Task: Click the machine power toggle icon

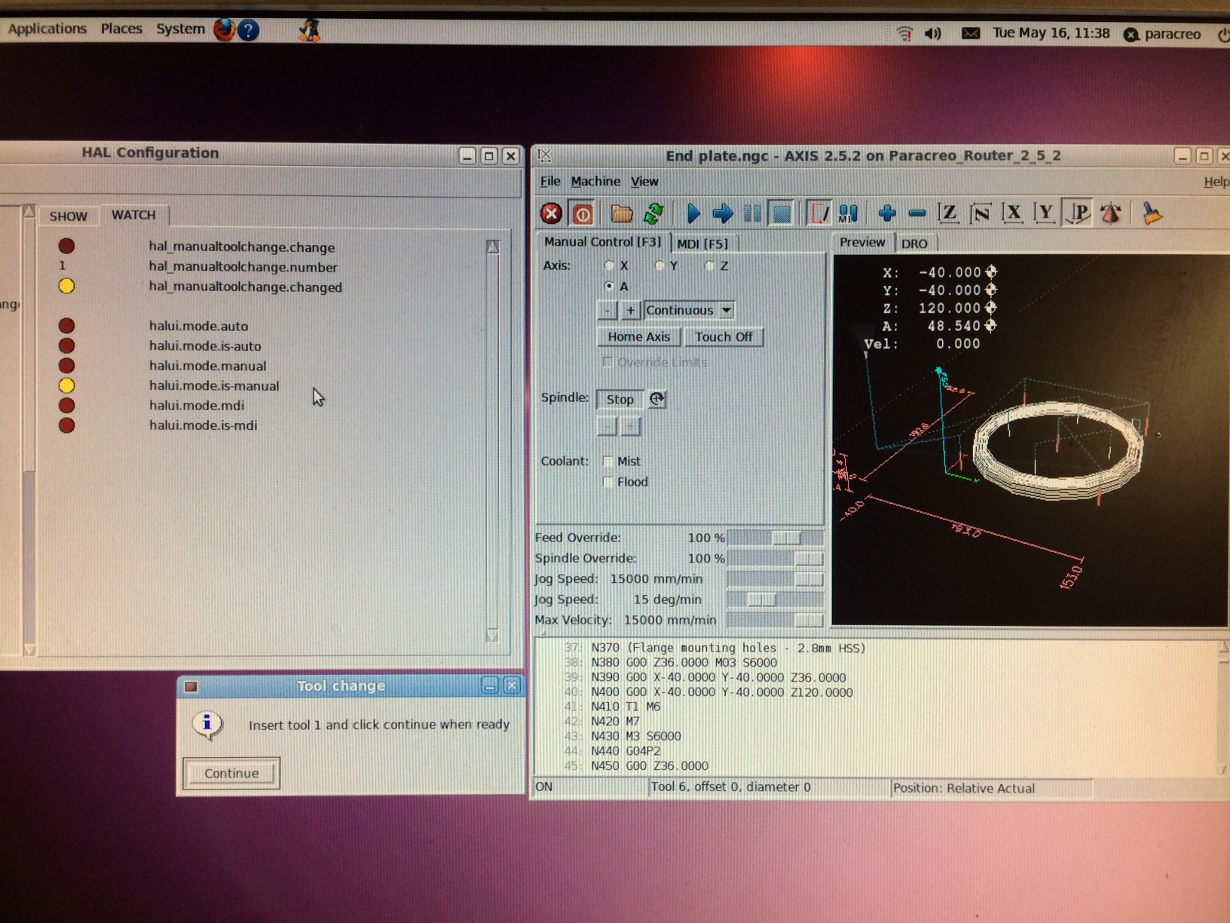Action: (582, 213)
